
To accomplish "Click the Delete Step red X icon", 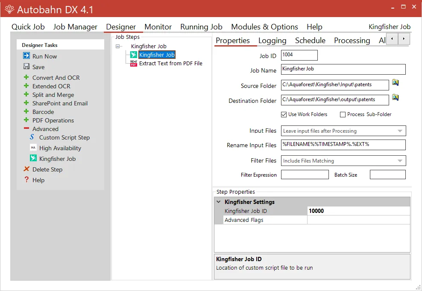I will coord(26,169).
